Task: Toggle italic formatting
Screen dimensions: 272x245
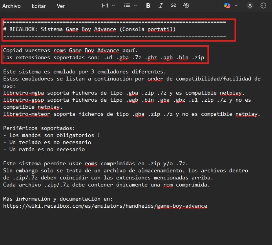Action: point(161,5)
